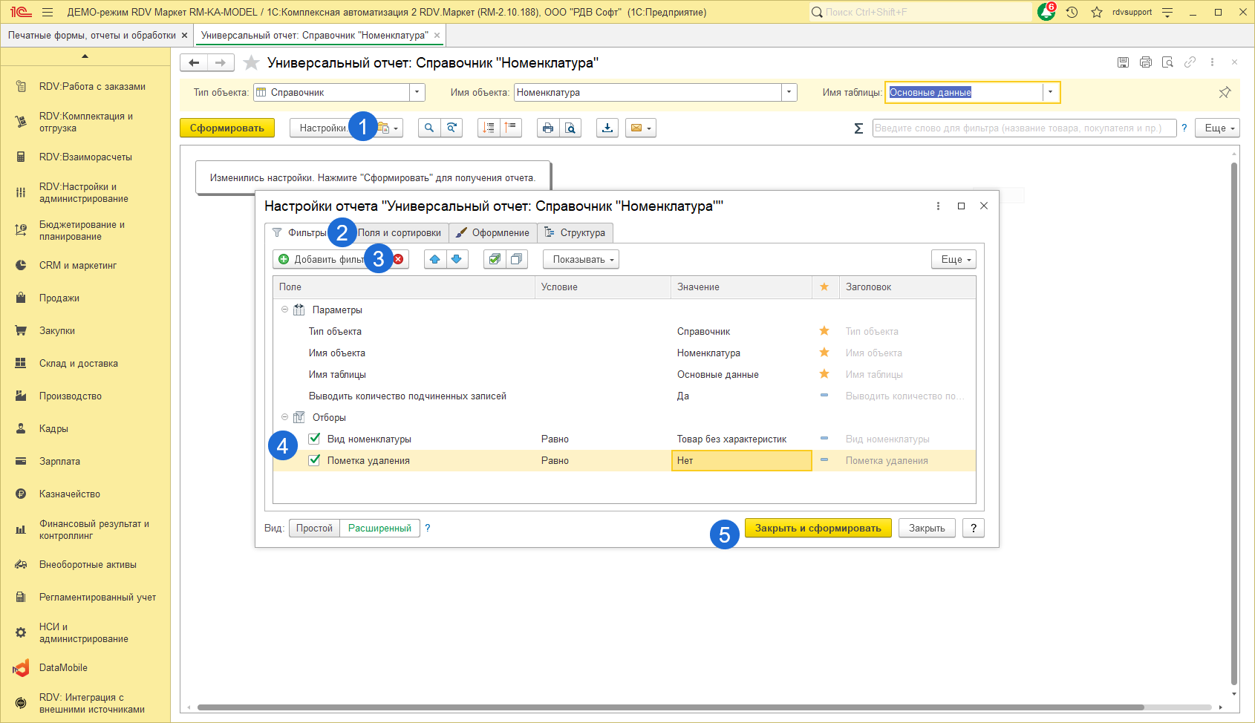Uncheck the 'Пометка удаления' filter checkbox
Viewport: 1255px width, 723px height.
(x=315, y=460)
